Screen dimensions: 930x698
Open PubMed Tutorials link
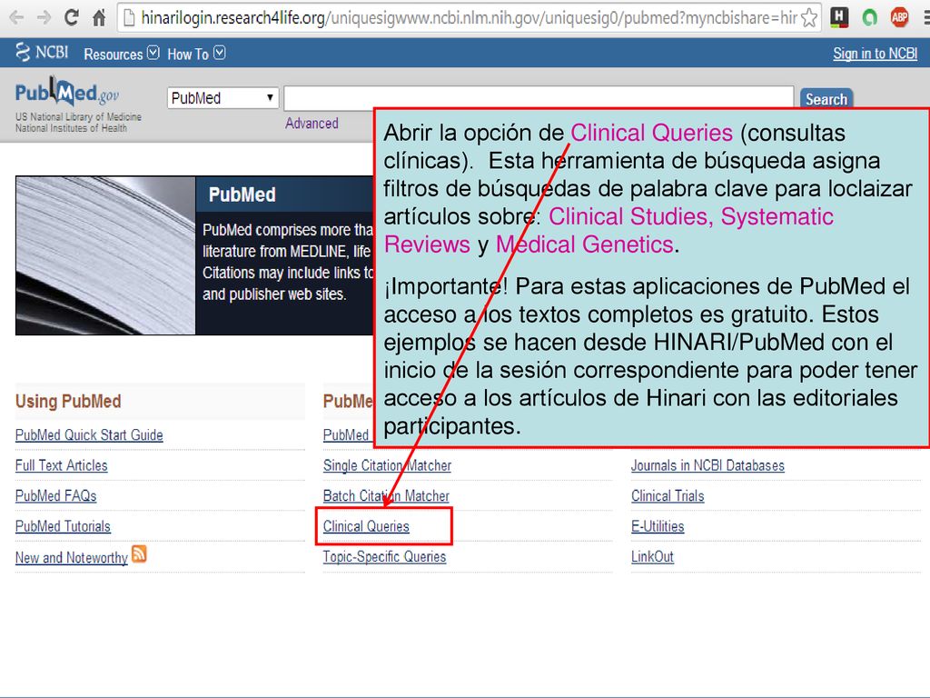(x=63, y=526)
